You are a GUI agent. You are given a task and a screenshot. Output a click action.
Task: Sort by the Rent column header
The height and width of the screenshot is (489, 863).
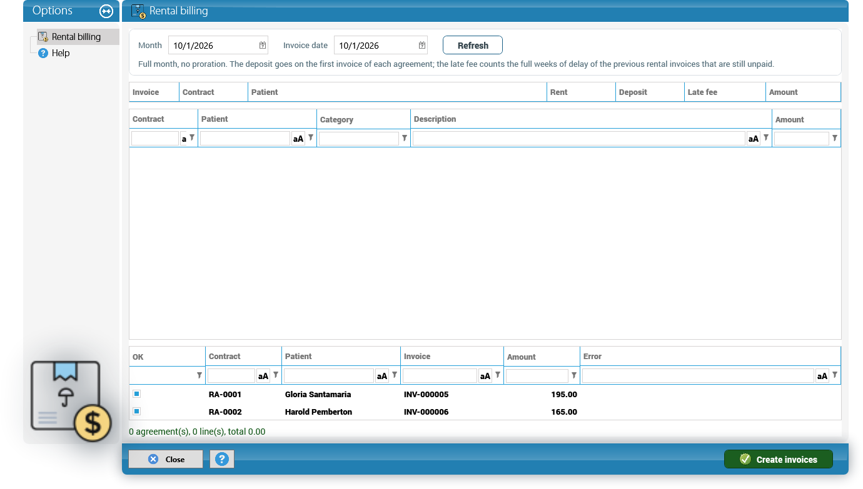[581, 92]
